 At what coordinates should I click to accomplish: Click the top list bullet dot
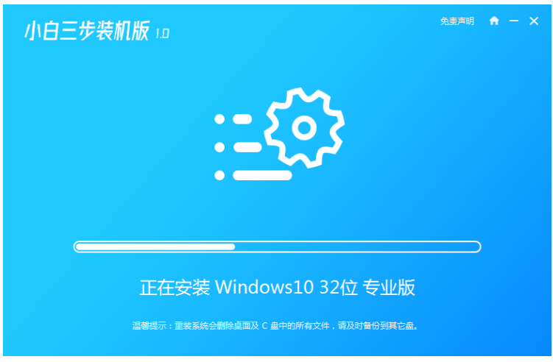[219, 119]
